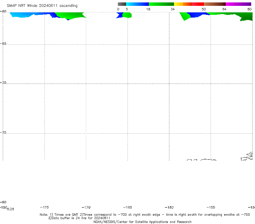Click the "-170" longitude axis label
The height and width of the screenshot is (224, 255).
click(86, 207)
